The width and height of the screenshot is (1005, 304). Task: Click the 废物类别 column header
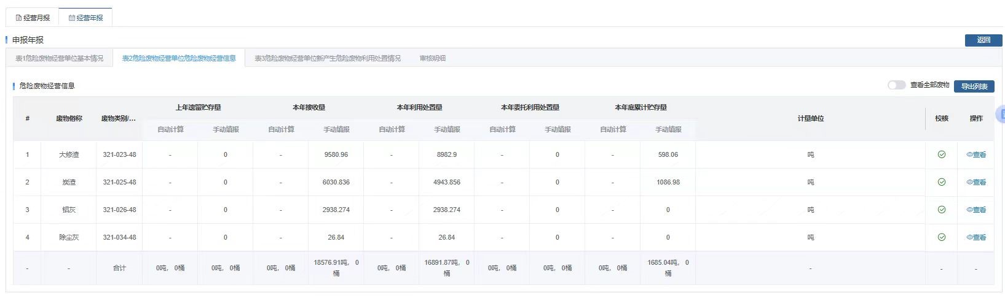(x=119, y=118)
